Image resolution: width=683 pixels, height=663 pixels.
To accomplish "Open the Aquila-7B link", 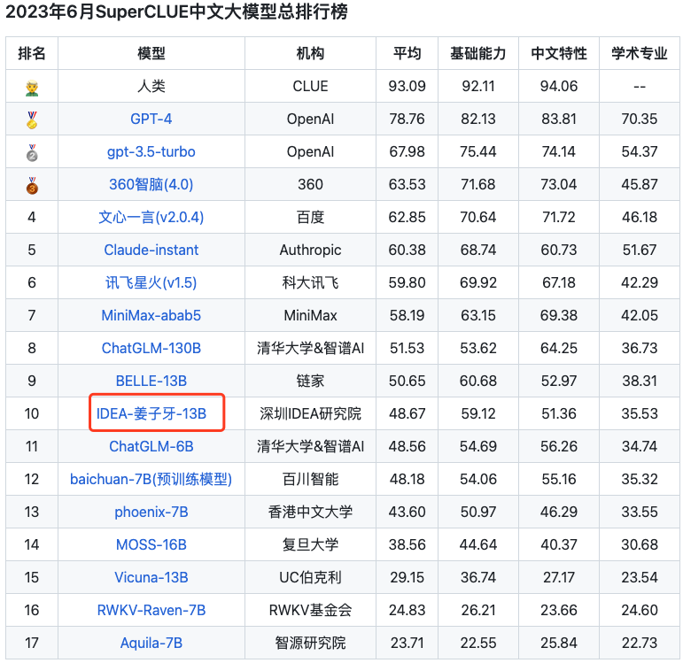I will pos(151,644).
